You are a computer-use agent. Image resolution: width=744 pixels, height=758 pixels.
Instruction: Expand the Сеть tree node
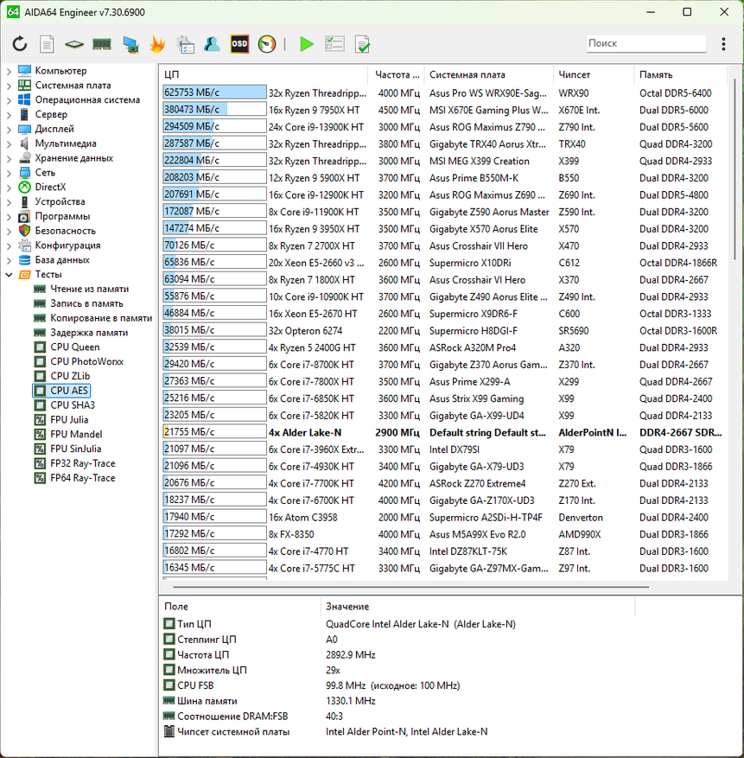click(9, 173)
